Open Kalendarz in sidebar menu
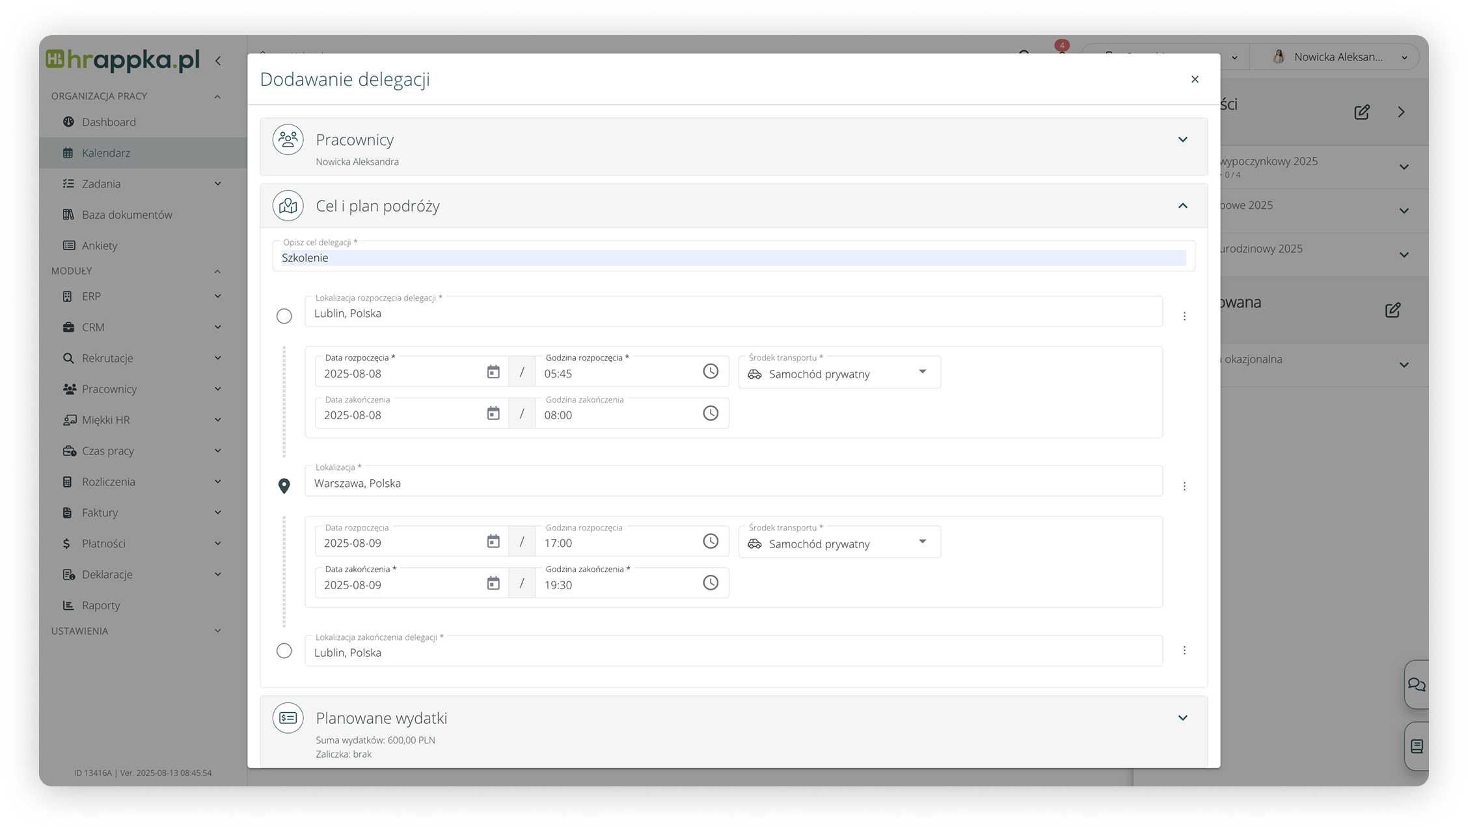1468x830 pixels. (x=106, y=153)
